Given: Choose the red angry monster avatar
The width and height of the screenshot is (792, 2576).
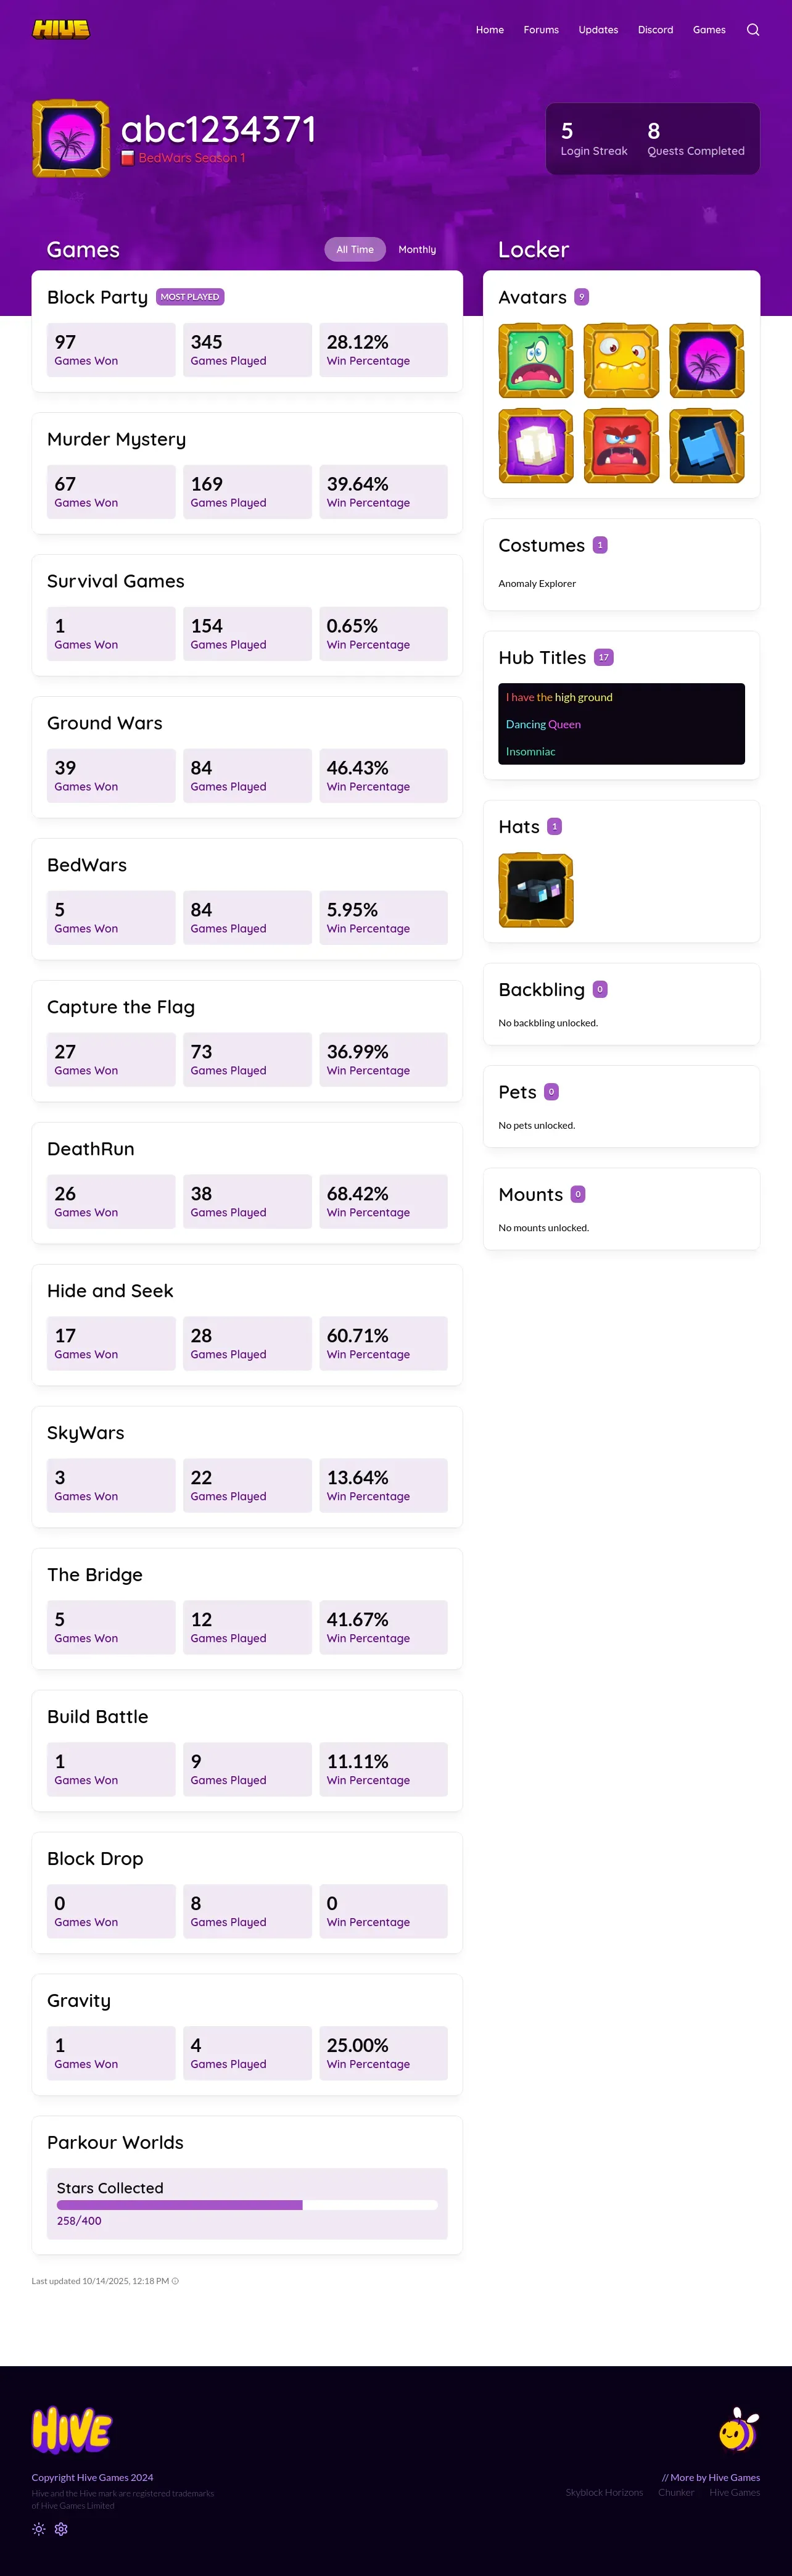Looking at the screenshot, I should pyautogui.click(x=621, y=446).
